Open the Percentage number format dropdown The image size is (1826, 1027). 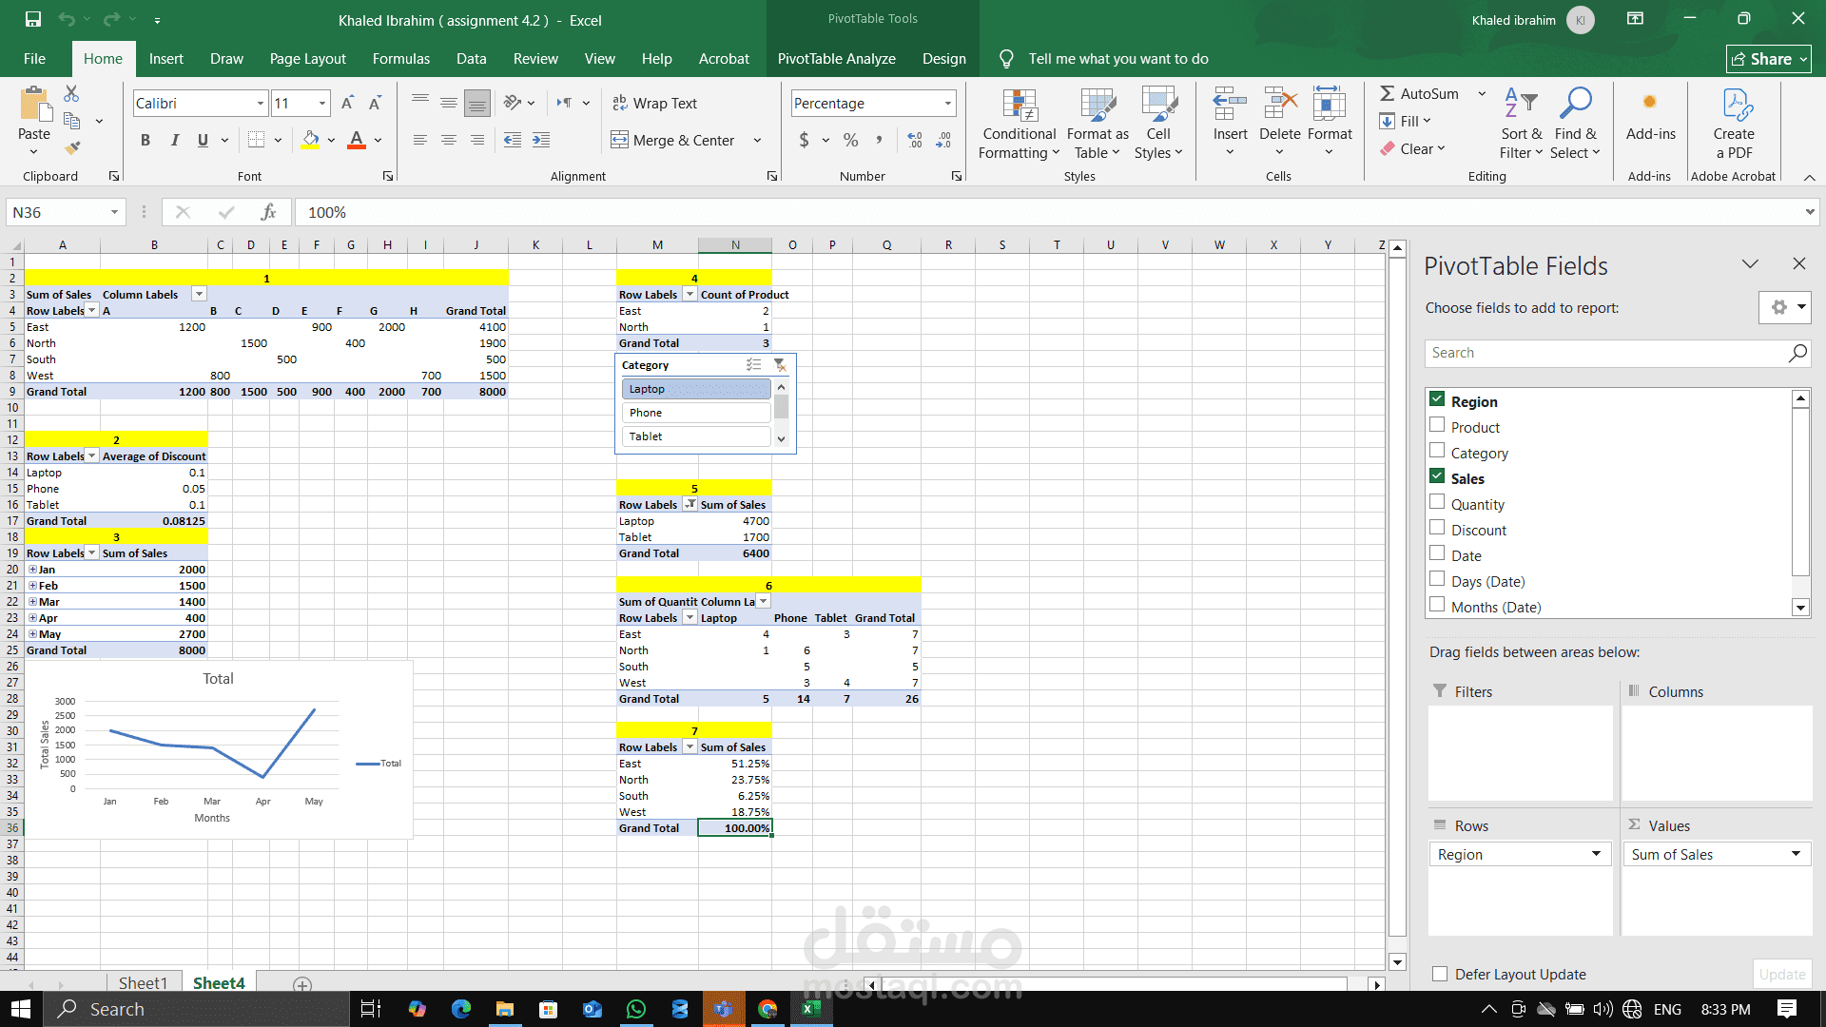pyautogui.click(x=947, y=103)
